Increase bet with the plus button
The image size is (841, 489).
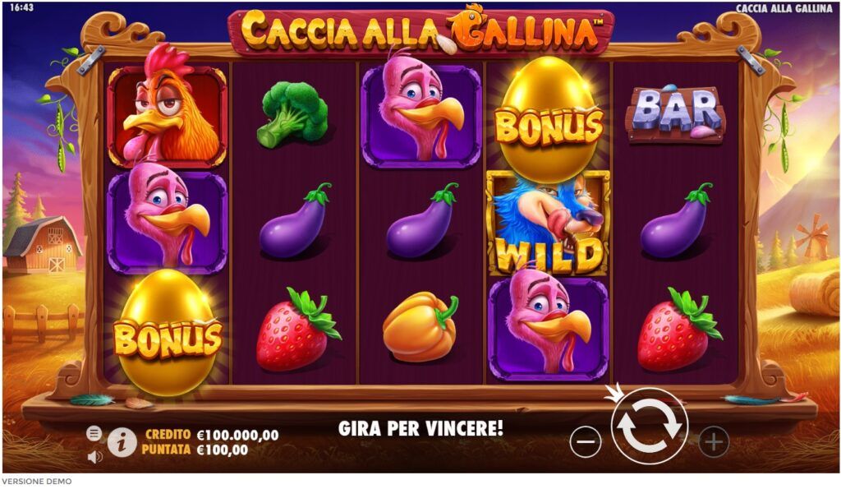(714, 441)
